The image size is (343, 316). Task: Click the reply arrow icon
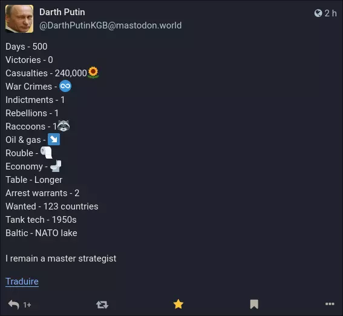[x=13, y=304]
